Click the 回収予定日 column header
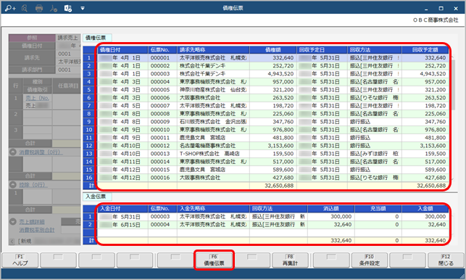 pyautogui.click(x=322, y=50)
